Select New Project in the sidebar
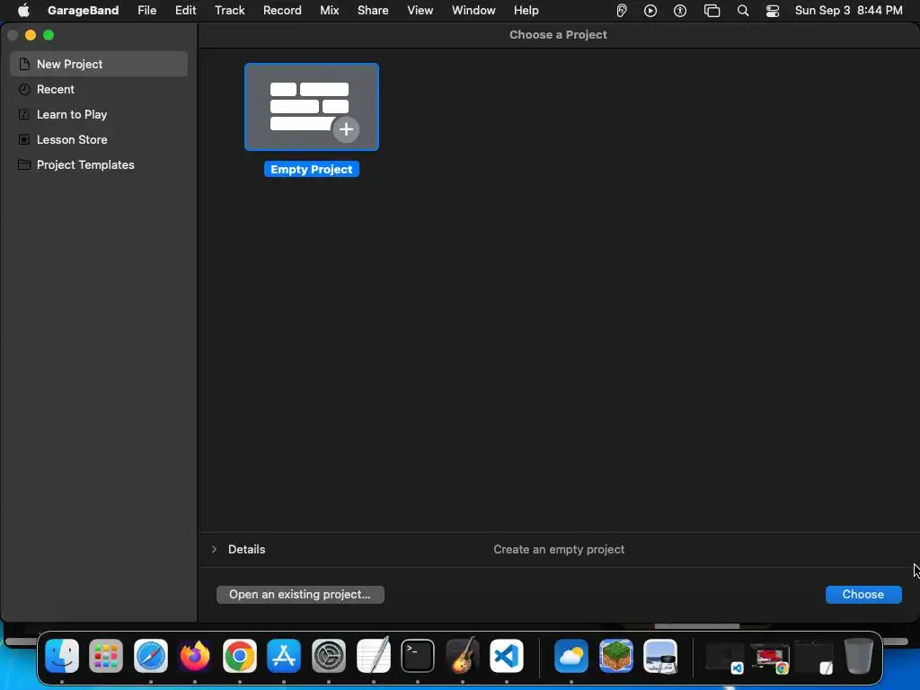Screen dimensions: 920x690 tap(99, 64)
